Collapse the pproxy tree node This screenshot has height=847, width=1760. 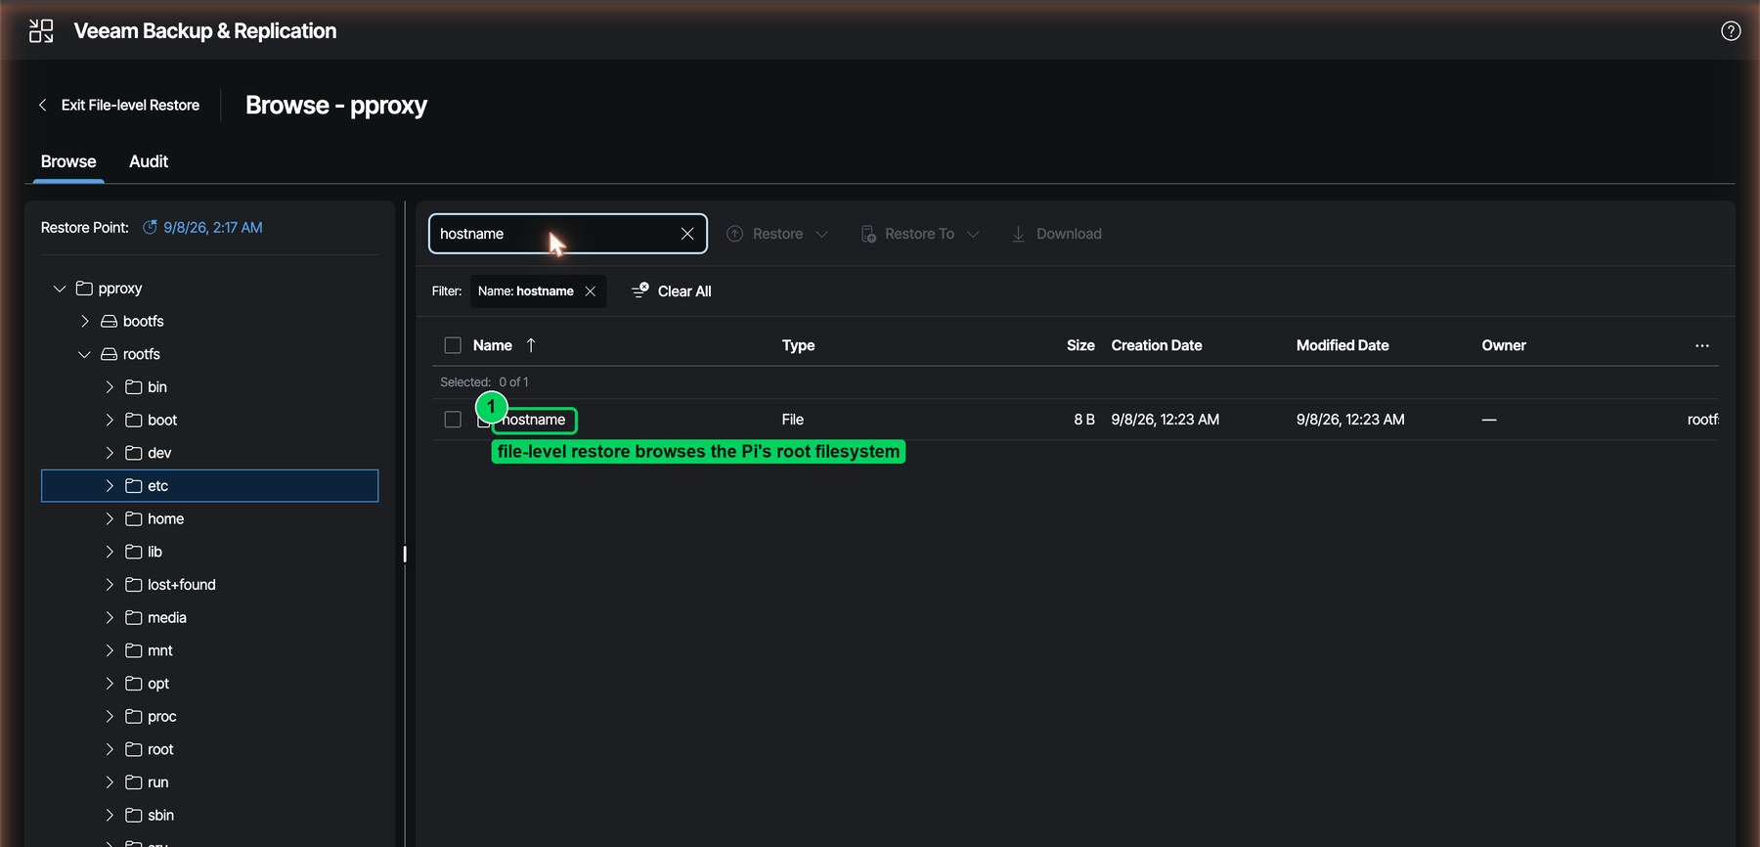coord(60,289)
